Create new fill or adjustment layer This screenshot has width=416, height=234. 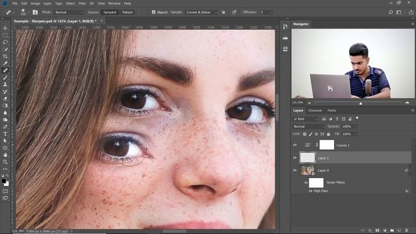pyautogui.click(x=385, y=231)
